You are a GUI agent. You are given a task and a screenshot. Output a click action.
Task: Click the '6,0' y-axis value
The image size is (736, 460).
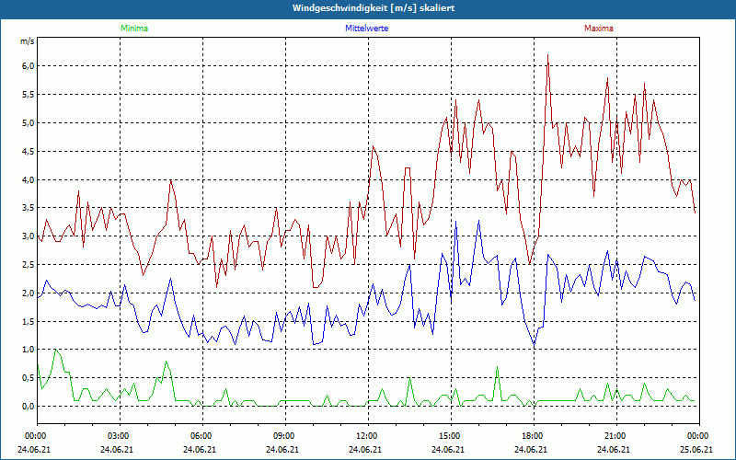29,66
